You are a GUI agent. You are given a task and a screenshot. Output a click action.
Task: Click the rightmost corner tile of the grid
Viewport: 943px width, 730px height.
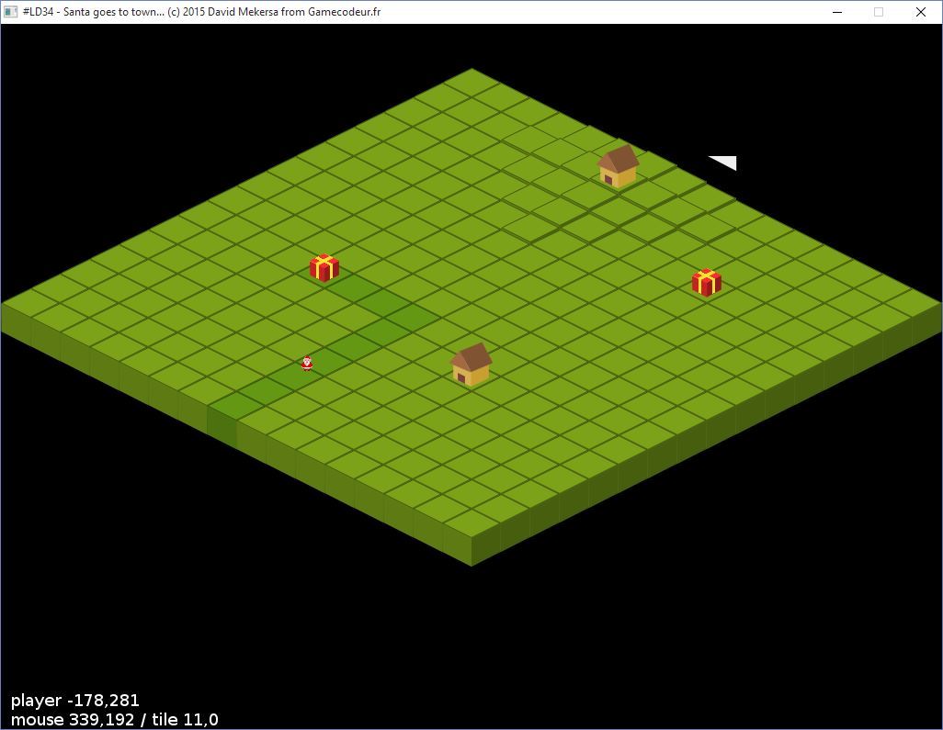click(x=912, y=303)
